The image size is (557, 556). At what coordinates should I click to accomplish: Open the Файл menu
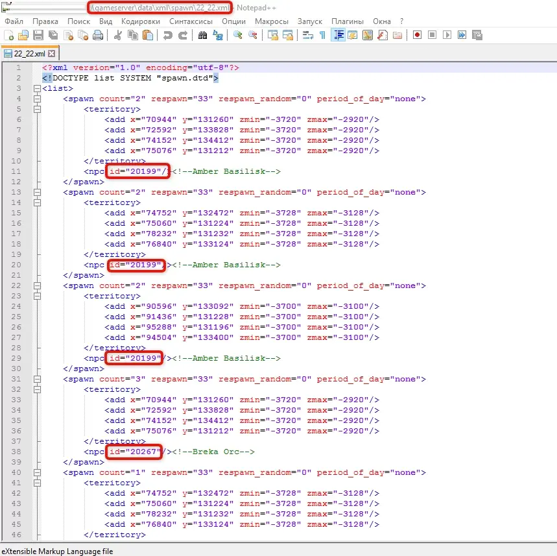14,21
